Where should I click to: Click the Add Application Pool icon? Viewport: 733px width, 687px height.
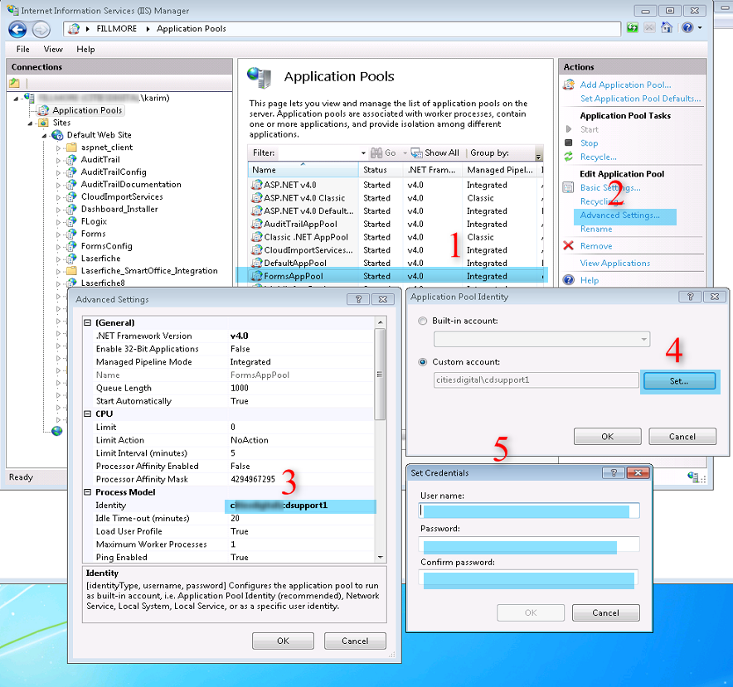coord(569,85)
